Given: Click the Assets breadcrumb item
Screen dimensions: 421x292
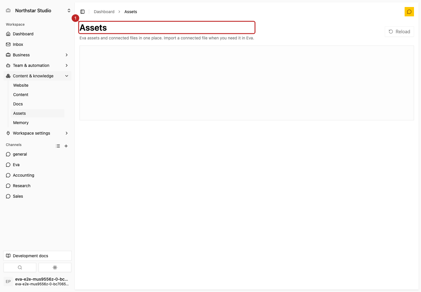Looking at the screenshot, I should tap(131, 12).
